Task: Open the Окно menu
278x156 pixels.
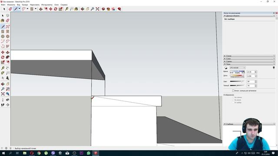Action: 56,5
